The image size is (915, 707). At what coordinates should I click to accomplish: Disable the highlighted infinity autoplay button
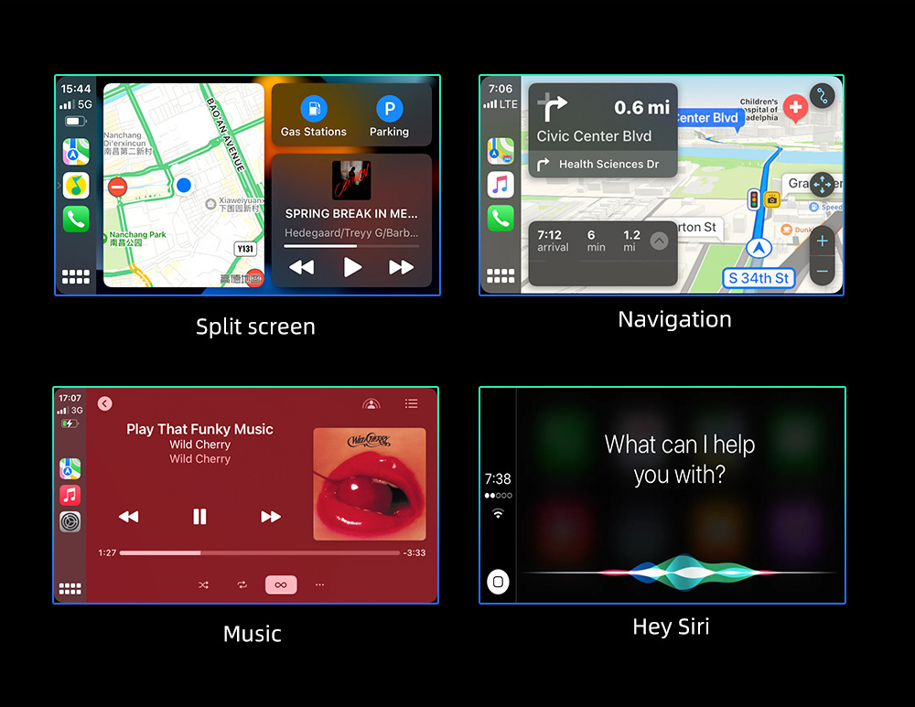click(x=281, y=584)
